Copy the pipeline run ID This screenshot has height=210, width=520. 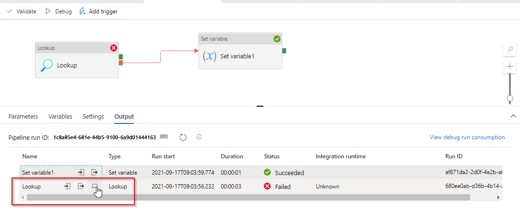[164, 137]
